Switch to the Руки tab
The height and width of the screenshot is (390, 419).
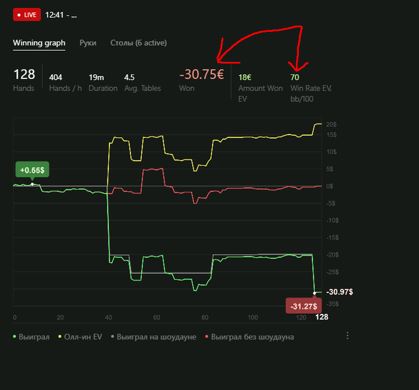pyautogui.click(x=88, y=43)
